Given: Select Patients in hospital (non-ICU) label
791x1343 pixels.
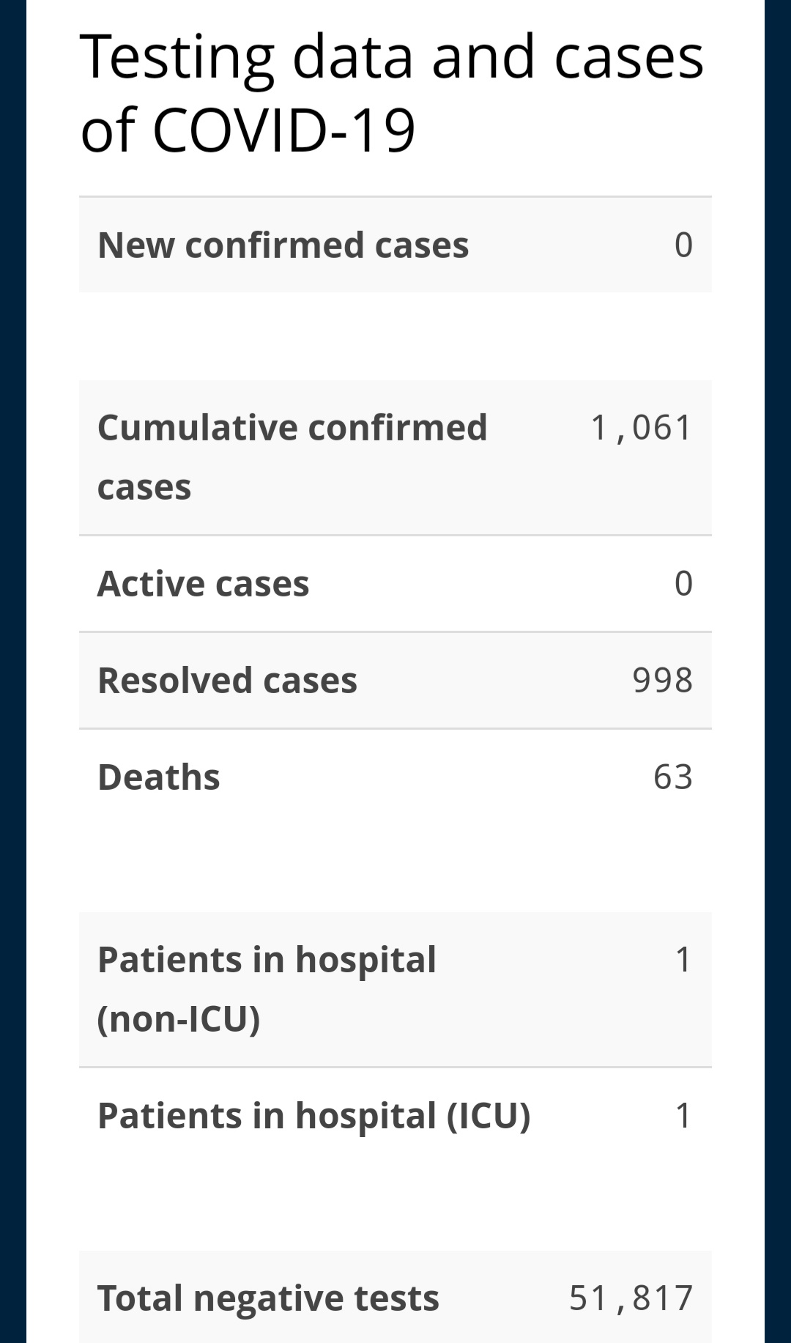Looking at the screenshot, I should pyautogui.click(x=267, y=990).
